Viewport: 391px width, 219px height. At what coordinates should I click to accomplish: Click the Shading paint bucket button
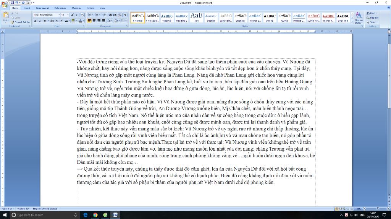tap(116, 21)
